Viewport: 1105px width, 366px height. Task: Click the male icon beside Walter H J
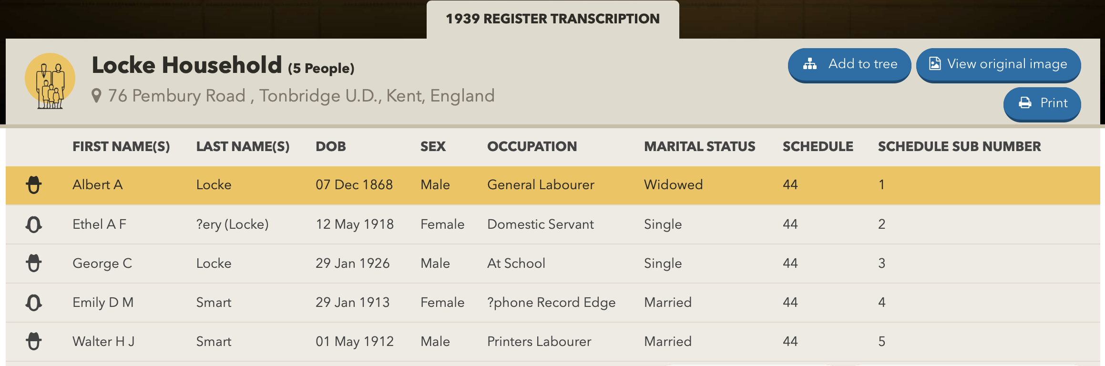coord(34,341)
